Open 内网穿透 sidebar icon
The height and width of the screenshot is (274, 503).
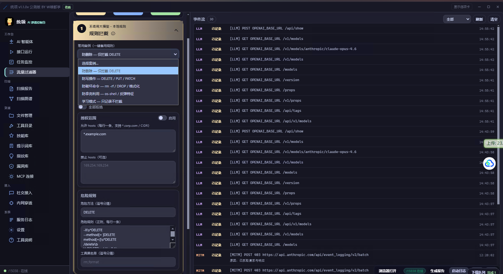11,203
